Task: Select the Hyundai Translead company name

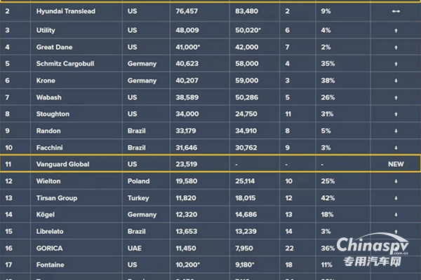Action: click(x=65, y=12)
